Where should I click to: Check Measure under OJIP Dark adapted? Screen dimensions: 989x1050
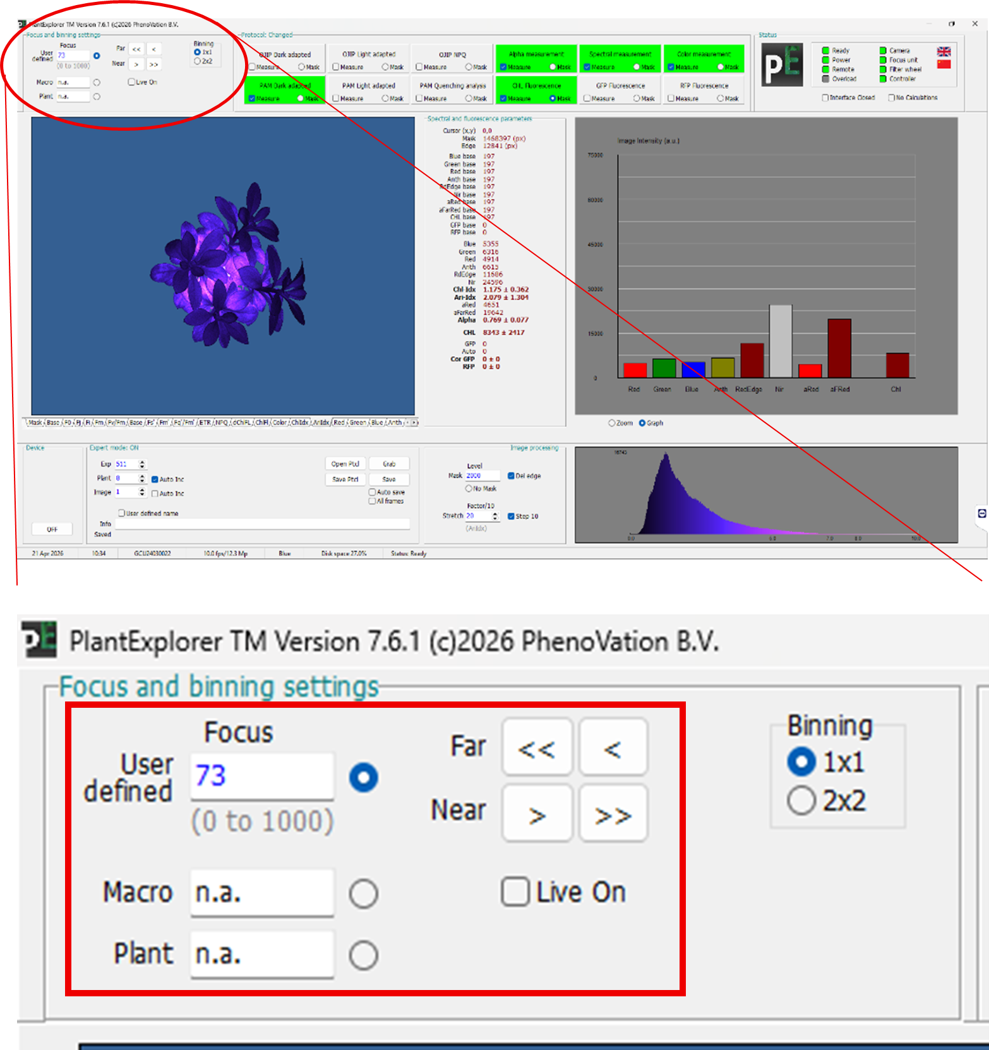pyautogui.click(x=253, y=67)
